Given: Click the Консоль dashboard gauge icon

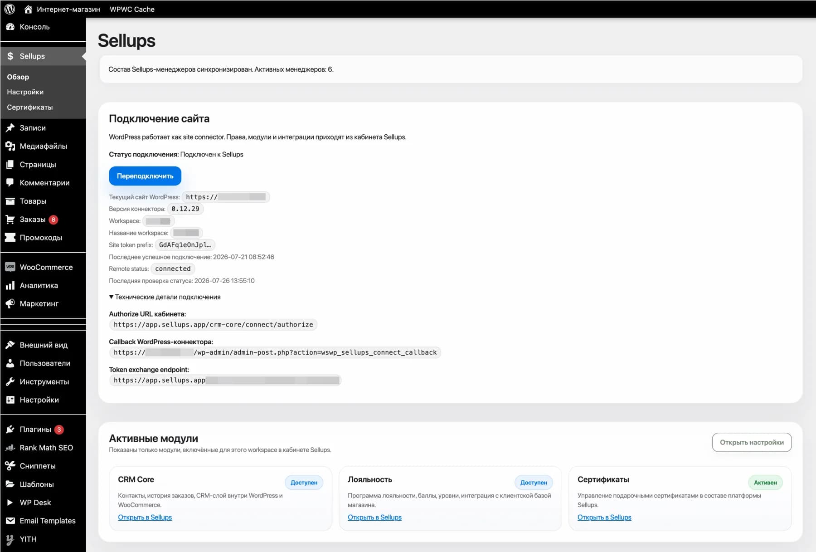Looking at the screenshot, I should [x=10, y=27].
